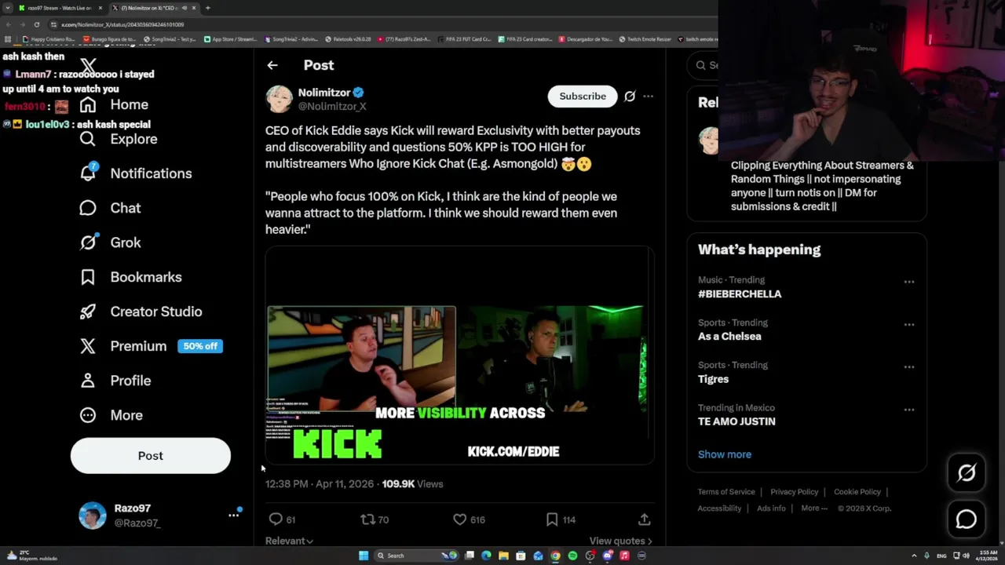Click the Grok icon beside Subscribe
Viewport: 1005px width, 565px height.
(x=630, y=96)
